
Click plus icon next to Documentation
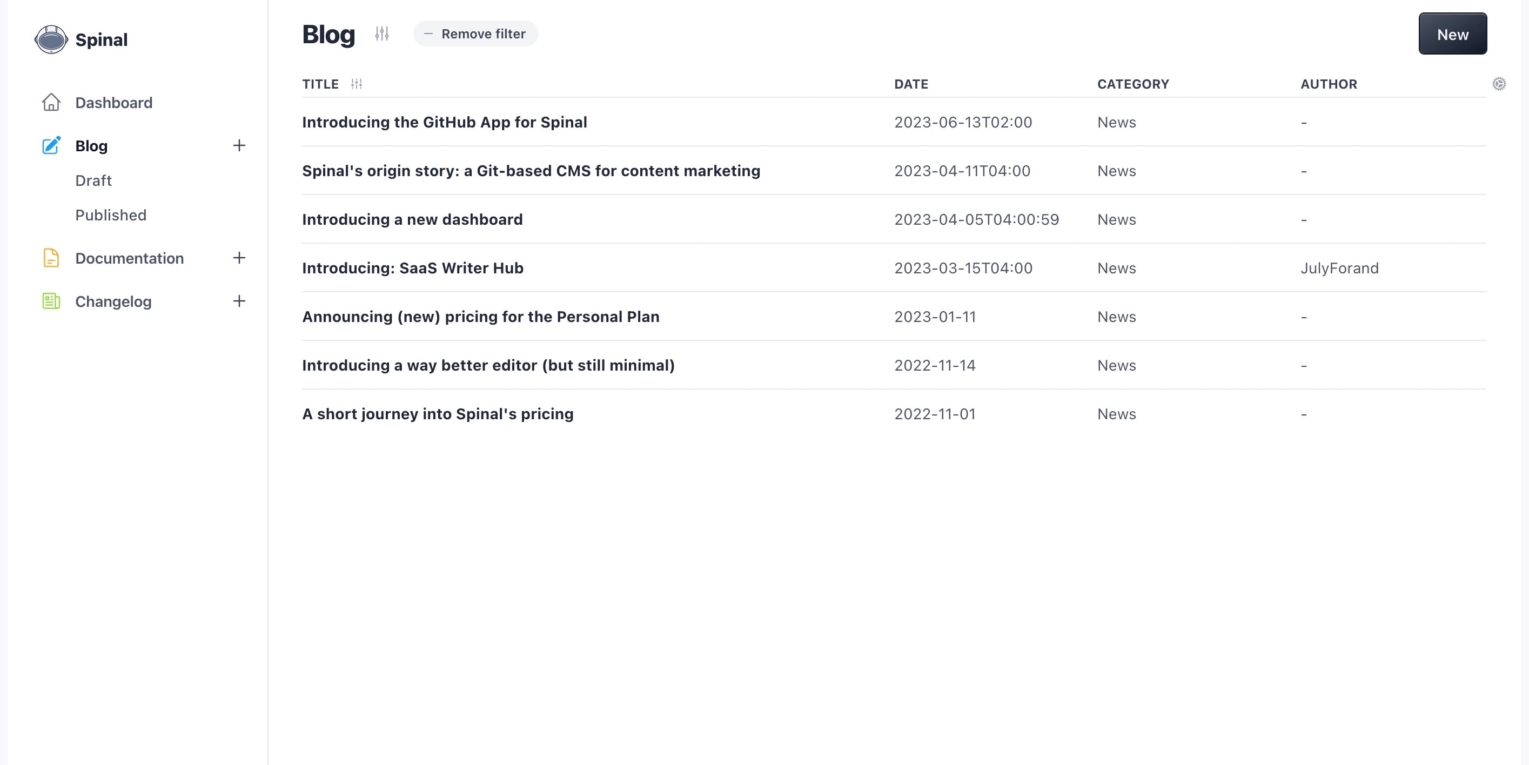pyautogui.click(x=239, y=258)
